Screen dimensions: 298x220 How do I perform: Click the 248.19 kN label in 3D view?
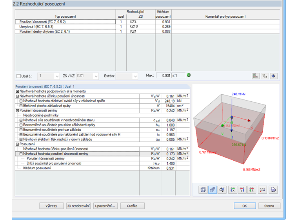pos(238,94)
